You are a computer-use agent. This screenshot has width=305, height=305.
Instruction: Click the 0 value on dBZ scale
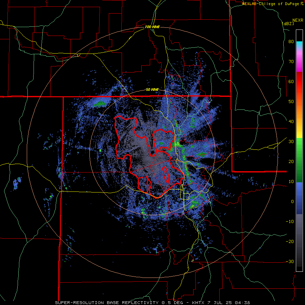(292, 202)
